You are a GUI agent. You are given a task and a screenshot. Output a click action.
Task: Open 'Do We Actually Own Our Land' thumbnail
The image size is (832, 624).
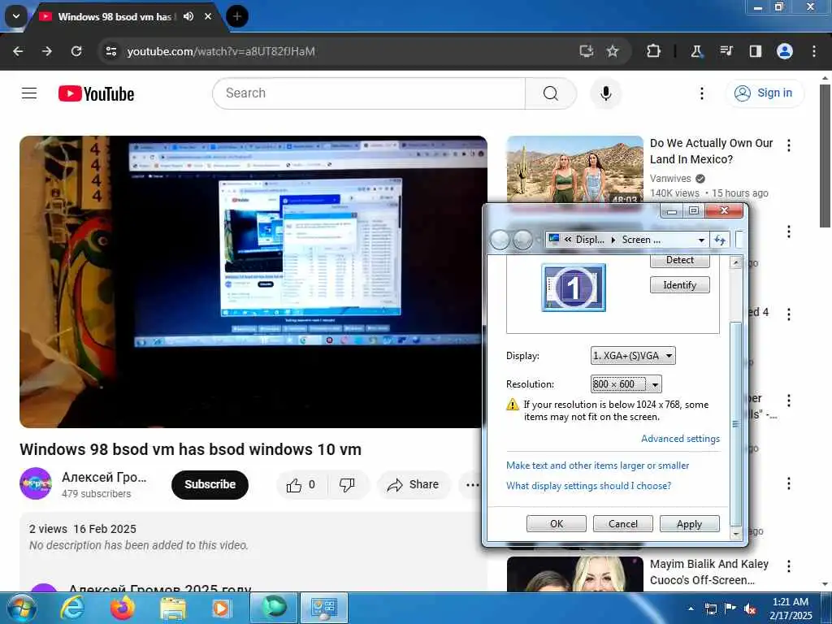(575, 169)
